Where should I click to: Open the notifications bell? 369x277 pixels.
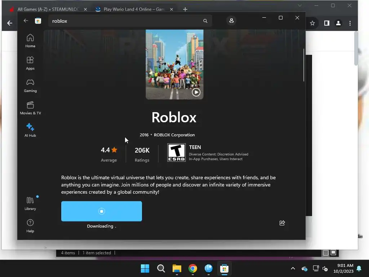tap(359, 268)
